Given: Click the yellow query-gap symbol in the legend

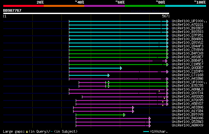Looking at the screenshot, I should coord(27,132).
